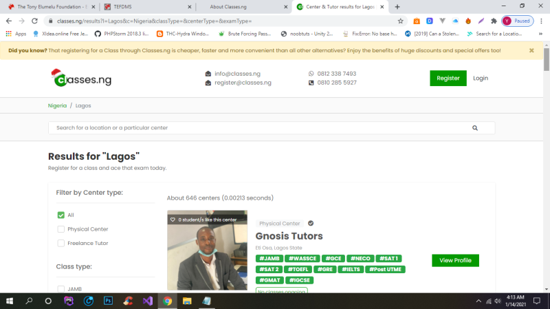Click the page vertical scrollbar thumb

547,60
